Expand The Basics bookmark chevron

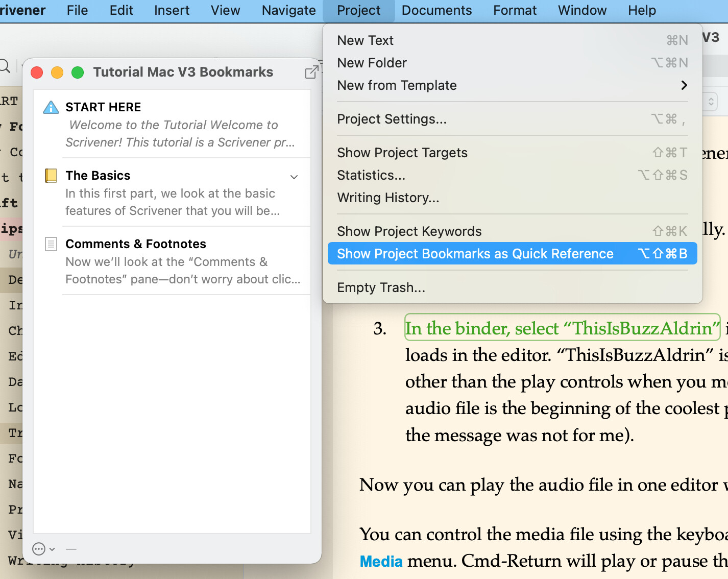(294, 177)
